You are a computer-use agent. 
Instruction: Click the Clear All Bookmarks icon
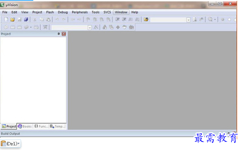click(108, 19)
